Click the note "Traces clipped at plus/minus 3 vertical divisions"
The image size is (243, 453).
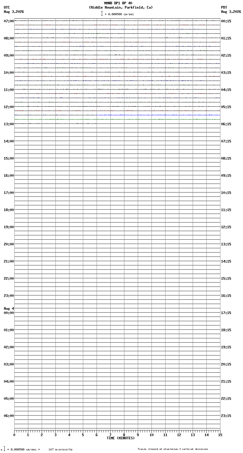coord(173,449)
